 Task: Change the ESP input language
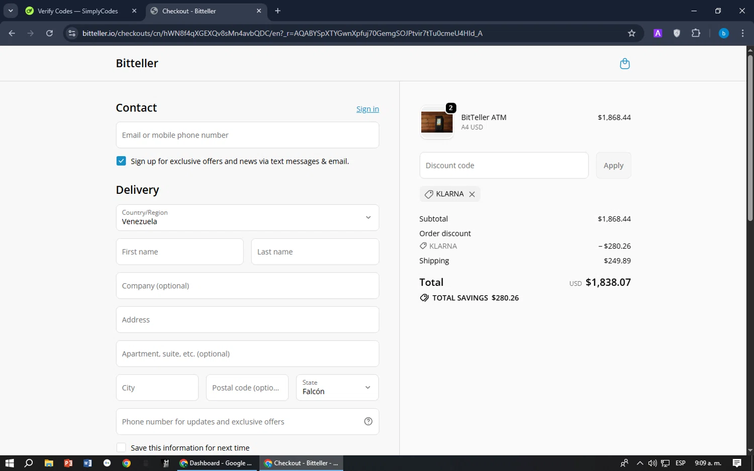click(x=681, y=463)
